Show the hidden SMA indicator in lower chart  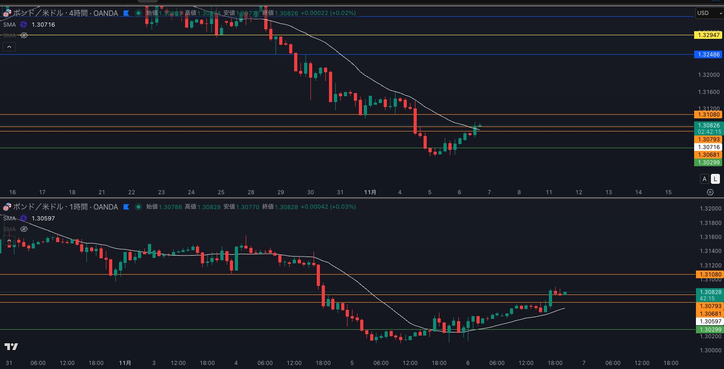(24, 229)
